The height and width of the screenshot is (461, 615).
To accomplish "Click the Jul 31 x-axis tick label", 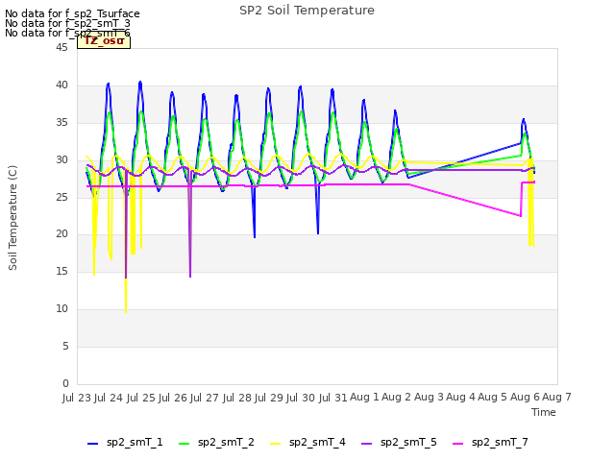I will click(x=333, y=398).
